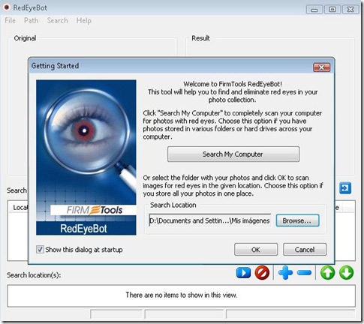This screenshot has width=364, height=324.
Task: Stop the search with the red prohibition icon
Action: [x=262, y=272]
